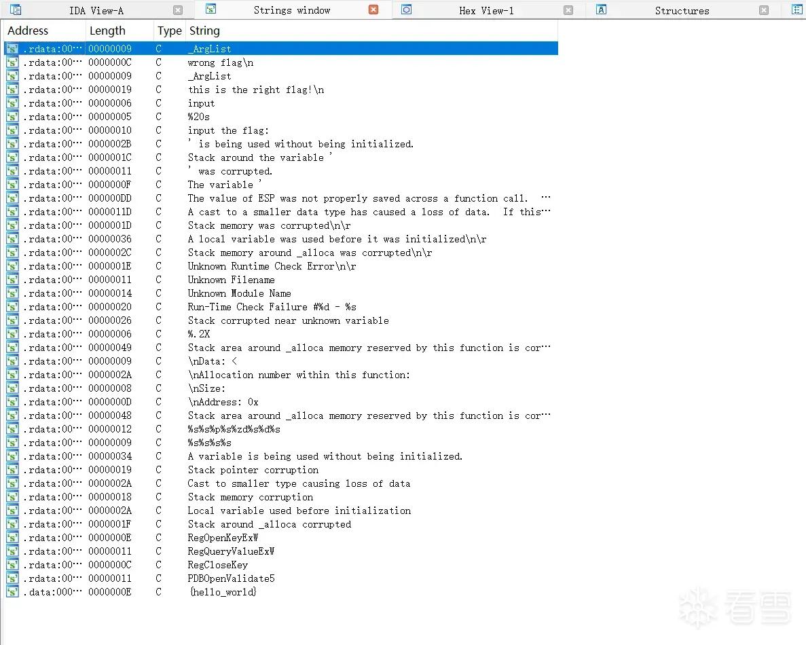Switch to the IDA View-A tab
806x645 pixels.
pos(96,10)
